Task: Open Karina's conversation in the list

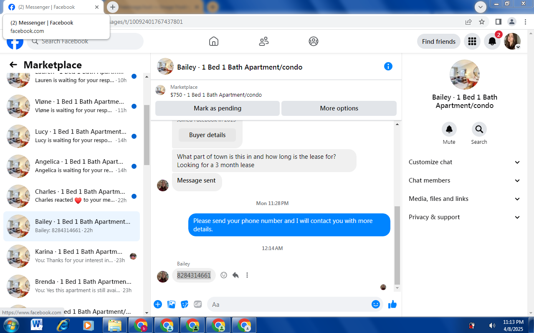Action: (71, 256)
